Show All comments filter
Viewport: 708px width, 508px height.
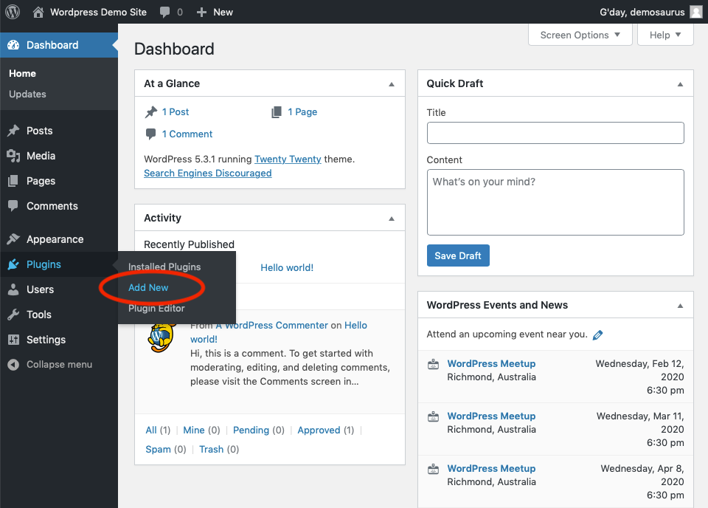click(150, 430)
